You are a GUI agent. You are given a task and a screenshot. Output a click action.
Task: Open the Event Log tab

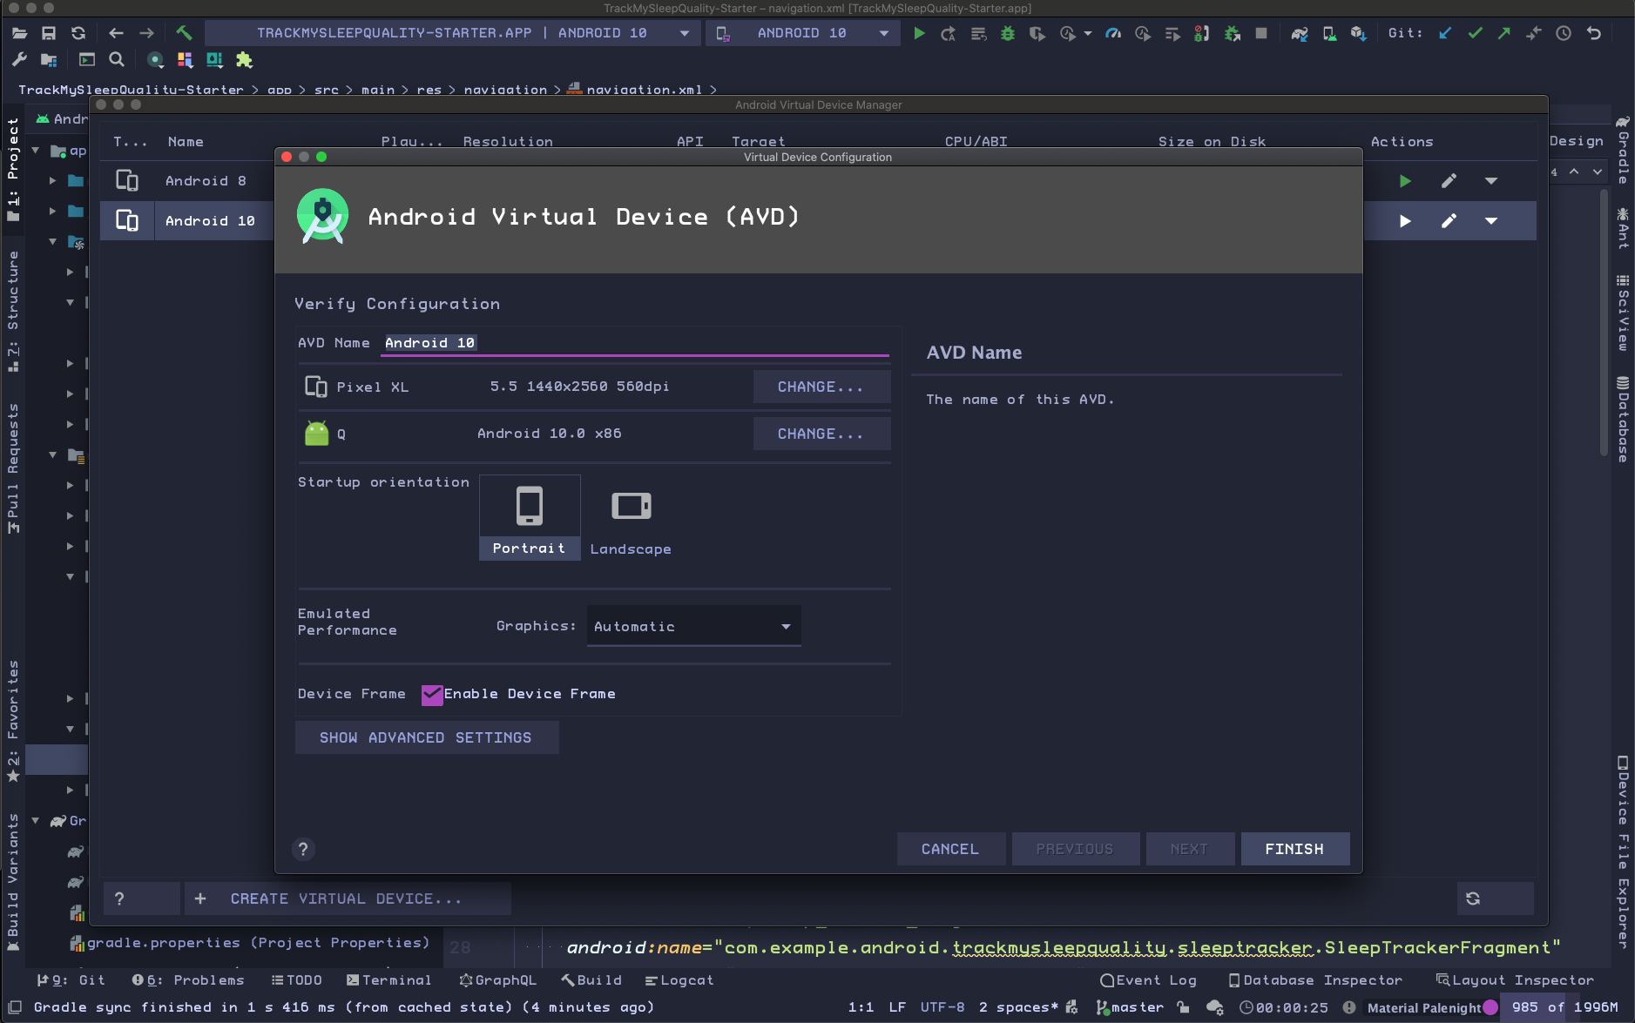coord(1148,980)
